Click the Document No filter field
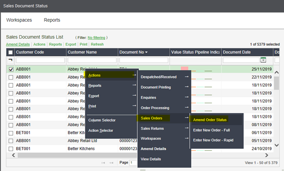 (143, 60)
